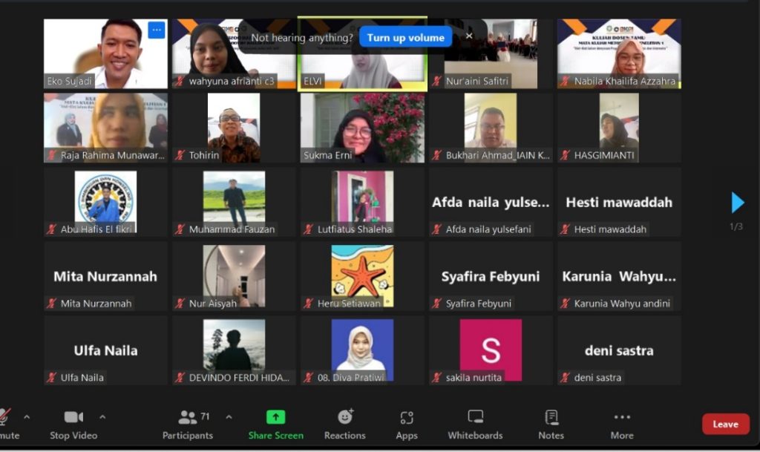Dismiss the 'Not hearing anything?' notification
This screenshot has height=452, width=760.
pos(469,36)
